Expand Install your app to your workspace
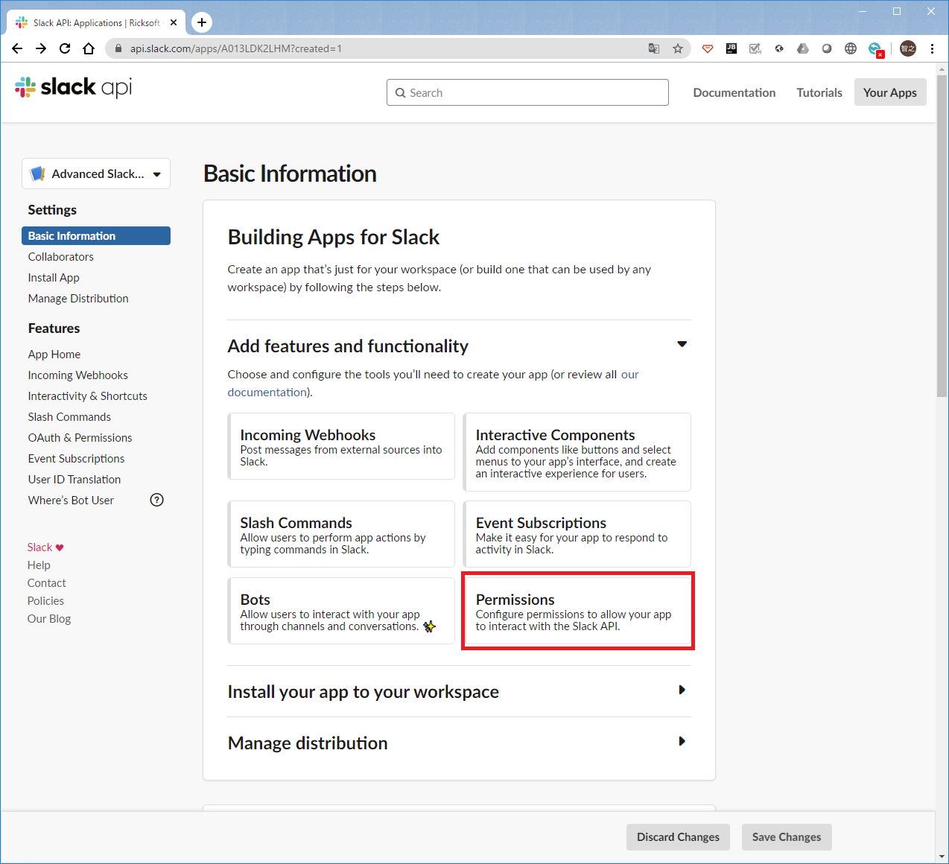949x864 pixels. (x=682, y=690)
